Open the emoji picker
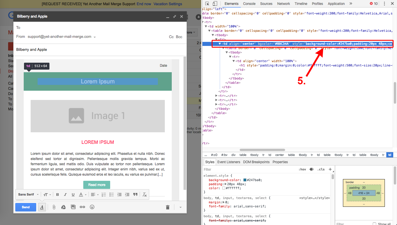Screen dimensions: 397x225 coord(92,207)
